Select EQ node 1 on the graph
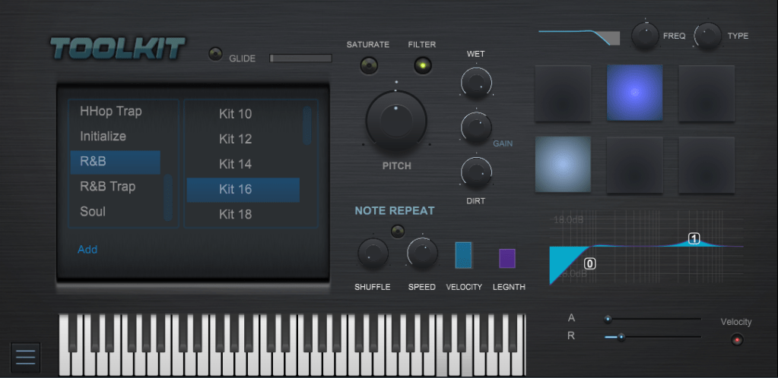The image size is (778, 378). pos(694,239)
